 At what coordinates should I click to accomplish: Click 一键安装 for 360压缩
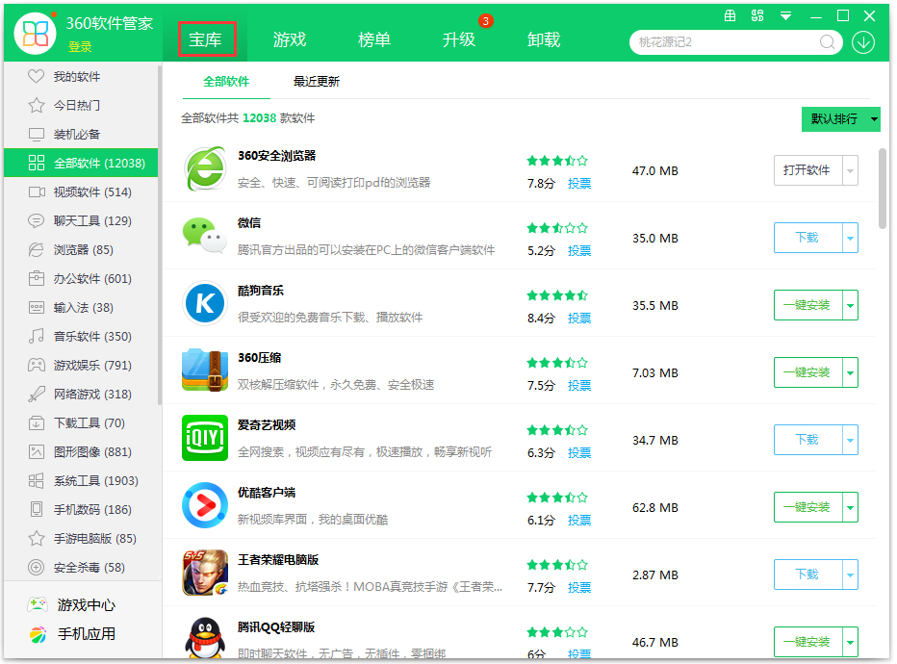[x=807, y=372]
